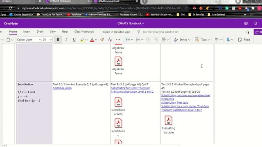The image size is (262, 147).
Task: Click the Decrease Indent icon
Action: click(x=147, y=40)
